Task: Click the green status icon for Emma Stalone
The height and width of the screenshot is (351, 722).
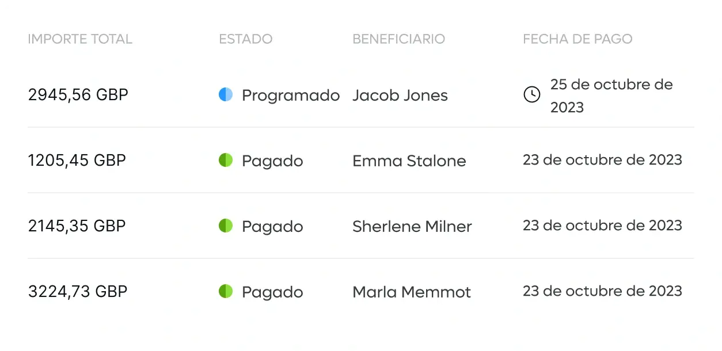Action: 226,161
